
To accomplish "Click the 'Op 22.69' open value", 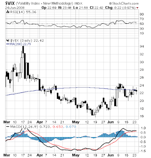I will coord(49,8).
